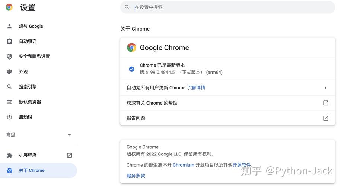Image resolution: width=341 pixels, height=186 pixels.
Task: Click the shield icon for 安全和隐私设置
Action: (9, 56)
